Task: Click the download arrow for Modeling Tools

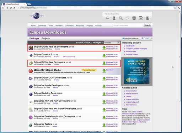Action: [x=104, y=94]
